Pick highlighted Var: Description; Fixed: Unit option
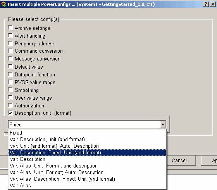217x190 pixels. 87,153
